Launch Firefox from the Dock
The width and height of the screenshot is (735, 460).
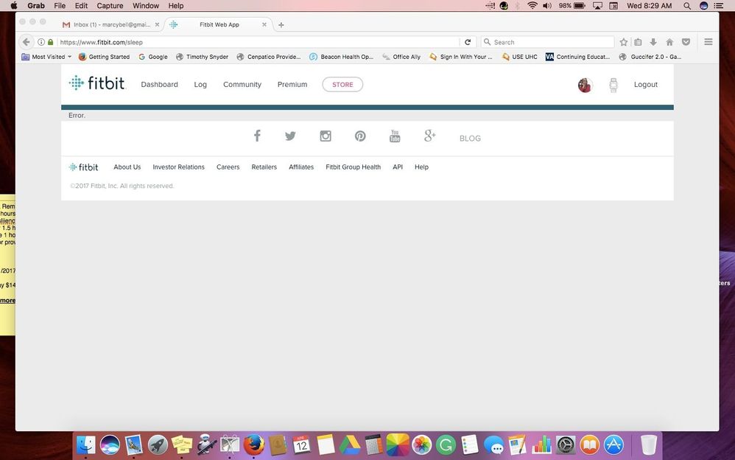pyautogui.click(x=254, y=445)
